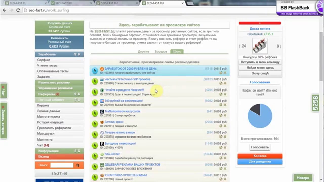Click the Наверх button
This screenshot has height=182, width=324.
[x=303, y=178]
